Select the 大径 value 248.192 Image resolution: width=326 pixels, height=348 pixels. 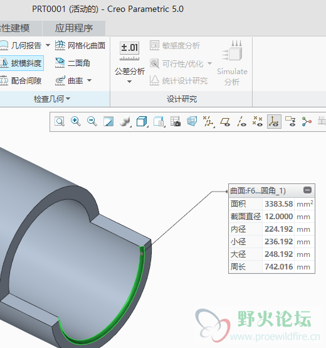pyautogui.click(x=278, y=254)
